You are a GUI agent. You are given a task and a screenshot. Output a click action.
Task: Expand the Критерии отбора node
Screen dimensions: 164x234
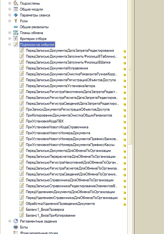[x=10, y=39]
